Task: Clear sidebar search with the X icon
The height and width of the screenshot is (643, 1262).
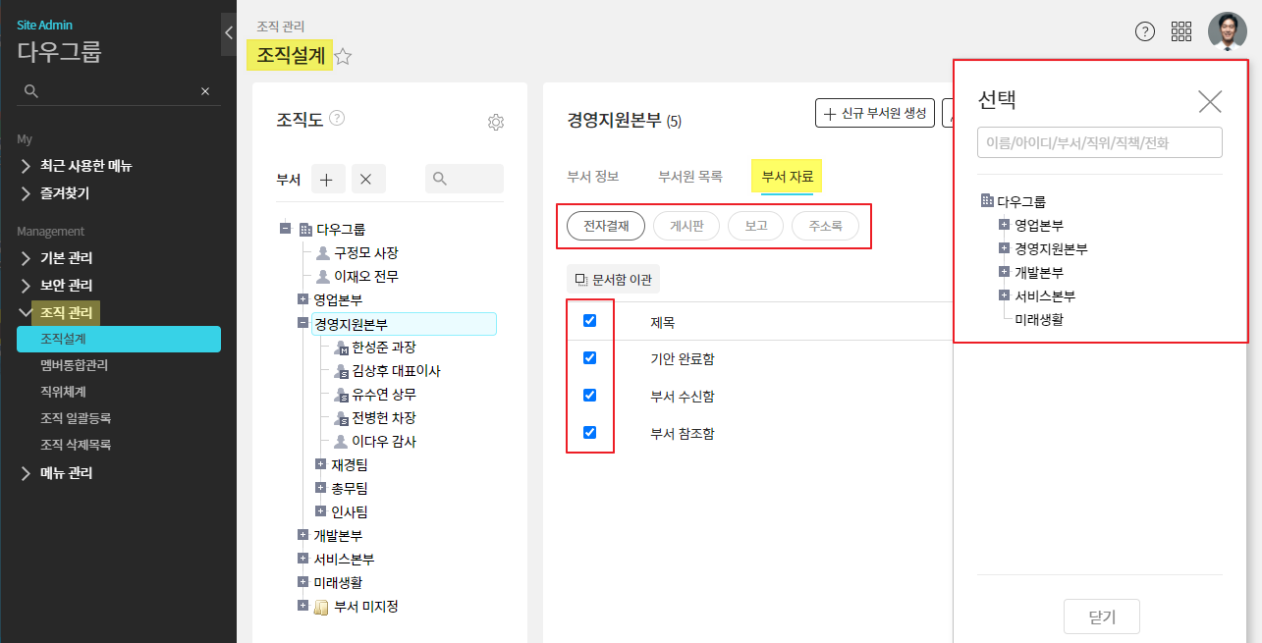Action: tap(205, 91)
